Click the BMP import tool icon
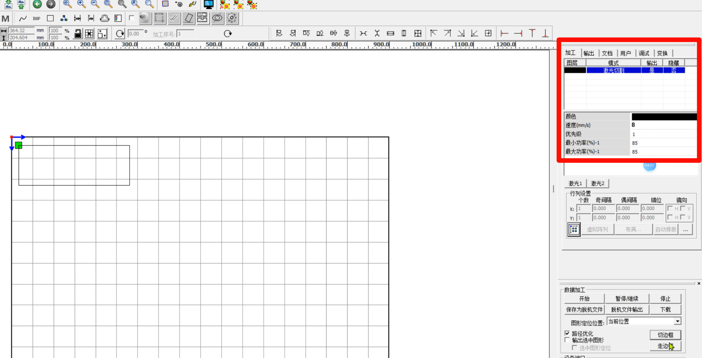702x358 pixels. 36,19
